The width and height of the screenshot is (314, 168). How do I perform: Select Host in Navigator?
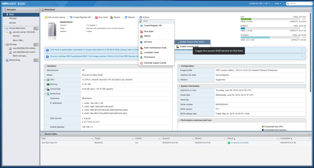click(x=21, y=15)
